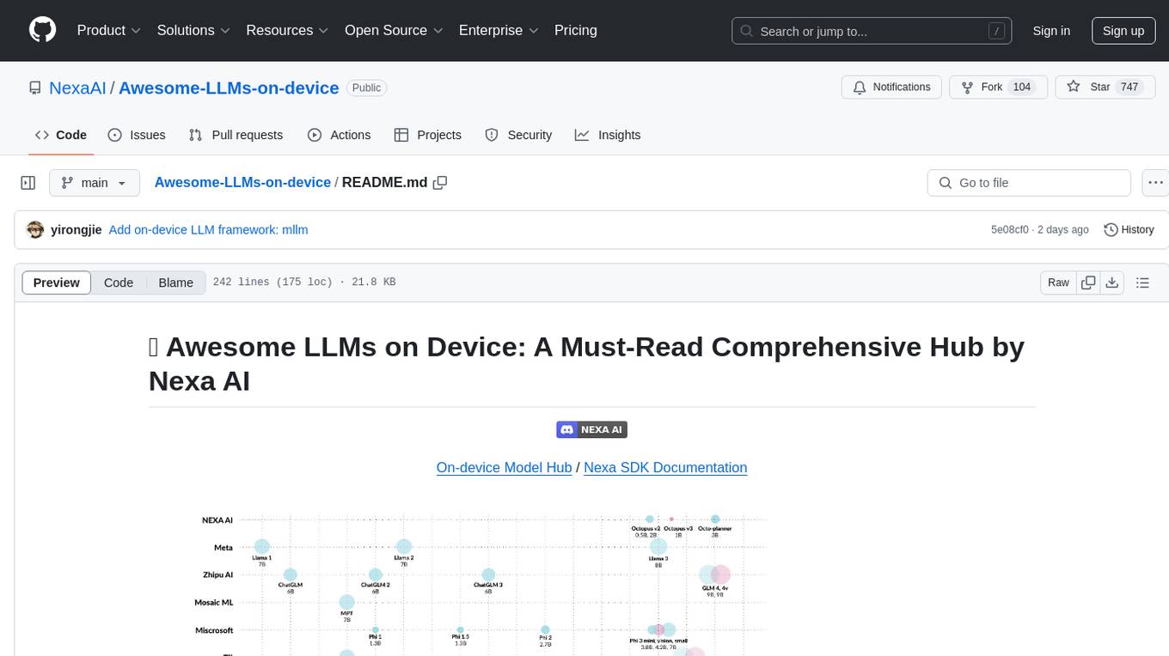Switch to the Projects tab
This screenshot has width=1169, height=656.
click(x=428, y=135)
